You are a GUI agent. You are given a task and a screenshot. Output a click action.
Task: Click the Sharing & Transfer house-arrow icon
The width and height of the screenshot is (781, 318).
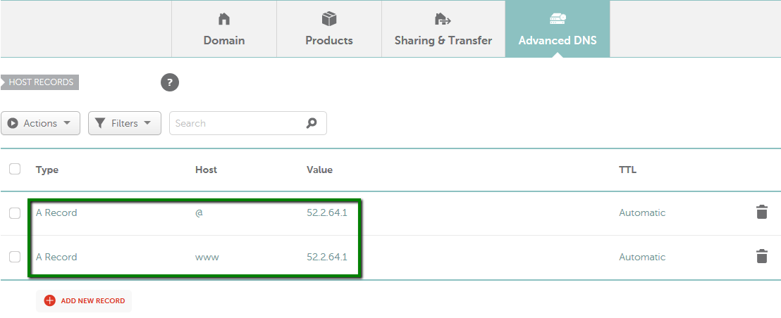tap(443, 19)
